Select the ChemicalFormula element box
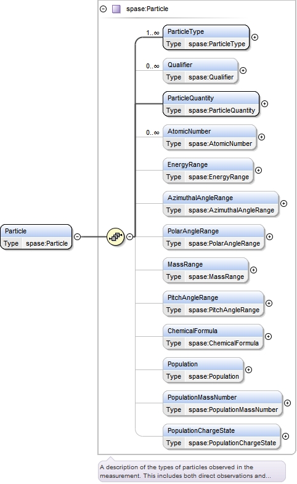The width and height of the screenshot is (297, 484). pyautogui.click(x=213, y=337)
